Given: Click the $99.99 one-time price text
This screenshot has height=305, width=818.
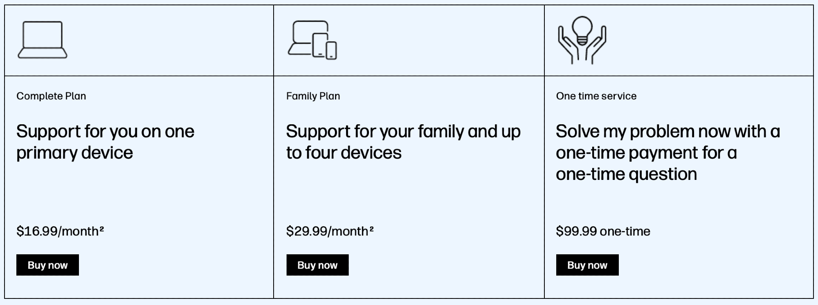Looking at the screenshot, I should 603,231.
